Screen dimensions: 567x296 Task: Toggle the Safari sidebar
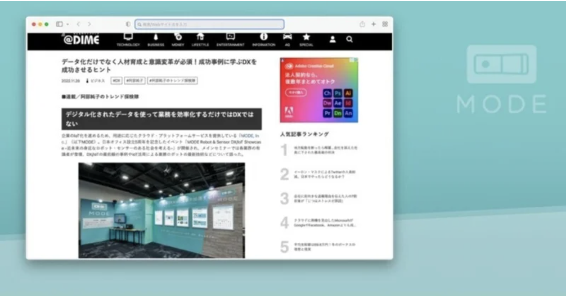[x=59, y=24]
